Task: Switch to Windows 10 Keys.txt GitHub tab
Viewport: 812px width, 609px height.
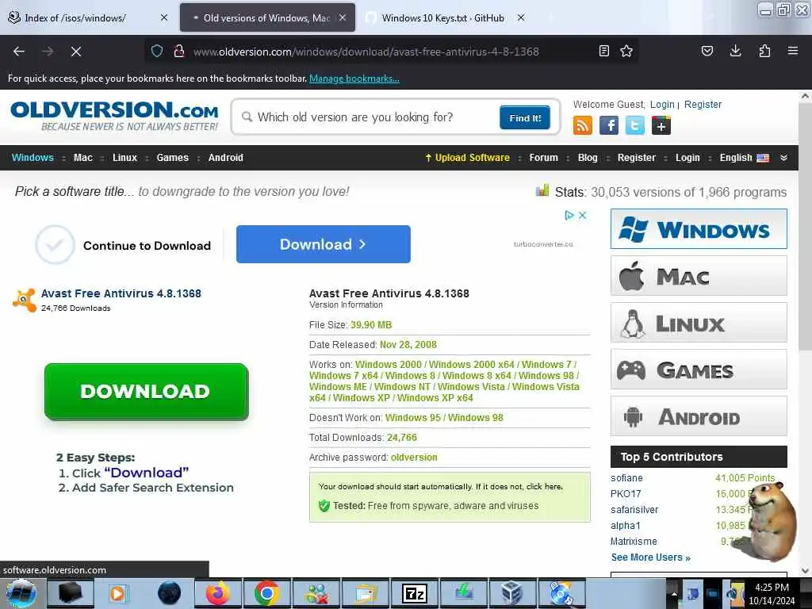Action: point(442,17)
